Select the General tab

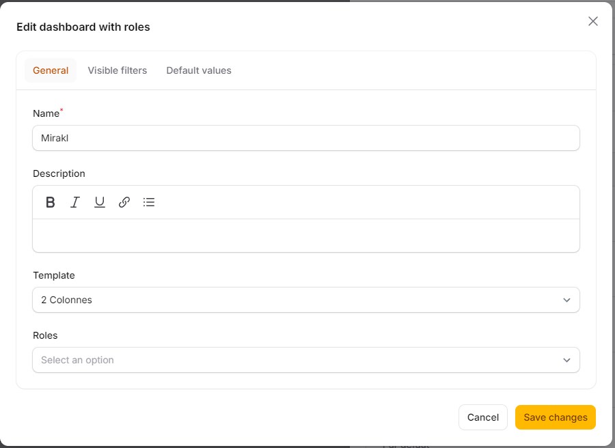click(51, 70)
